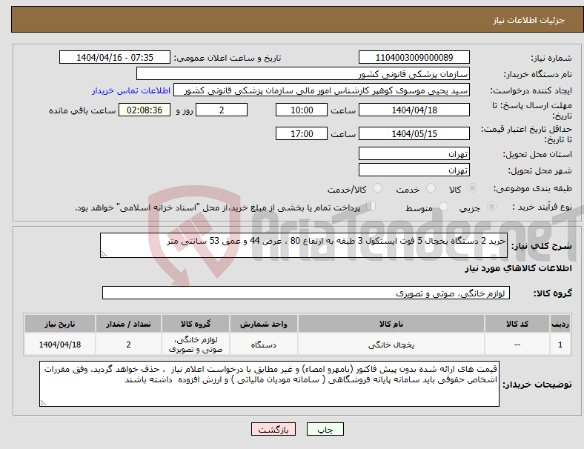584x449 pixels.
Task: Click the ردیف column header
Action: point(560,324)
